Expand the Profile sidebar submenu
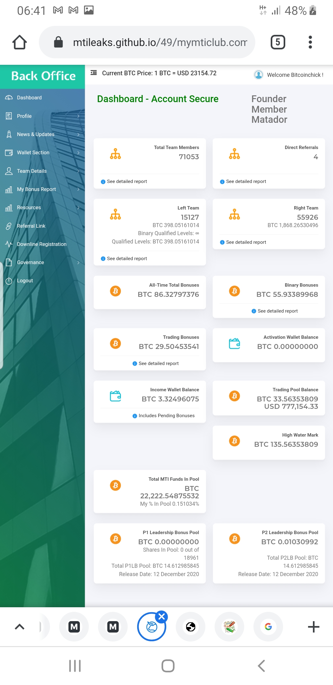Screen dimensions: 333x685 (x=78, y=116)
